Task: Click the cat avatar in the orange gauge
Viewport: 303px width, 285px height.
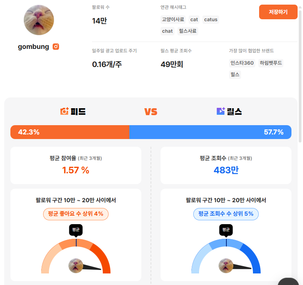Action: 76,266
